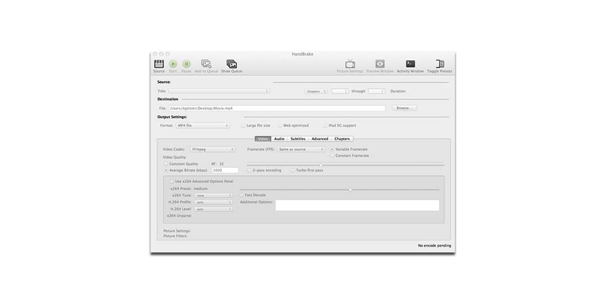606x303 pixels.
Task: Check Use x264 Advanced Options Panel
Action: pos(172,181)
